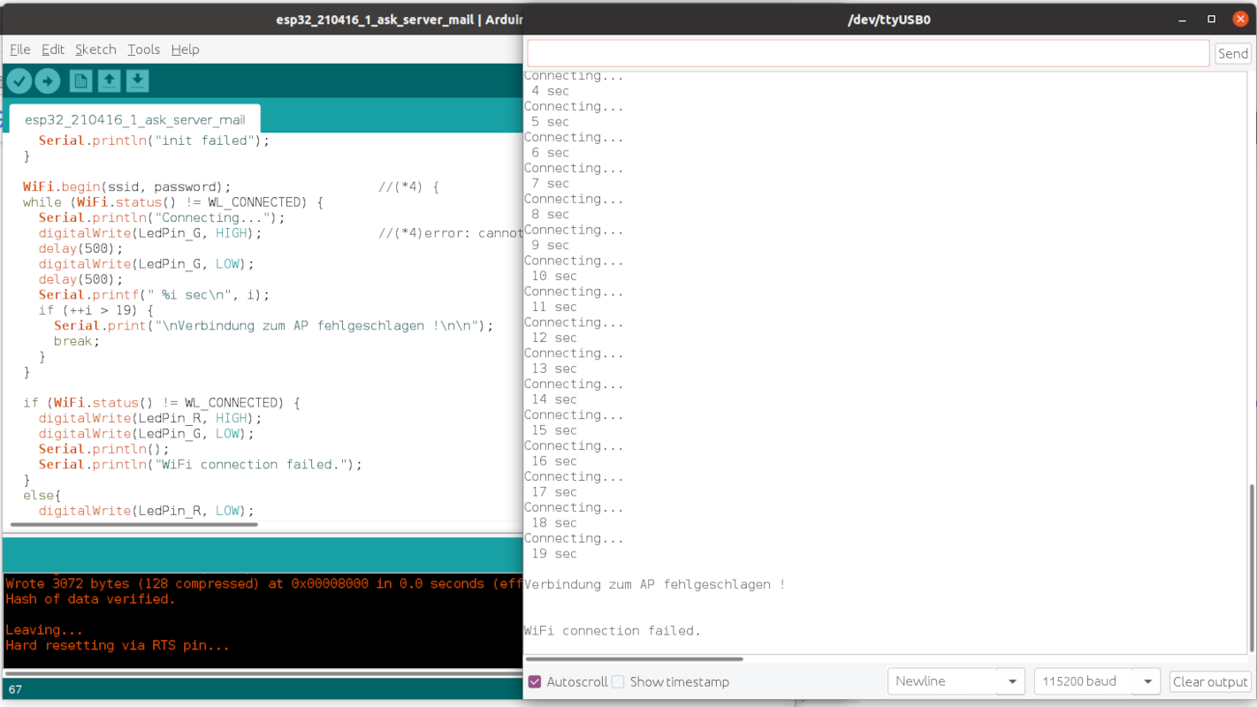Click the WiFi.begin(ssid, password) code line
Image resolution: width=1257 pixels, height=707 pixels.
pyautogui.click(x=126, y=186)
